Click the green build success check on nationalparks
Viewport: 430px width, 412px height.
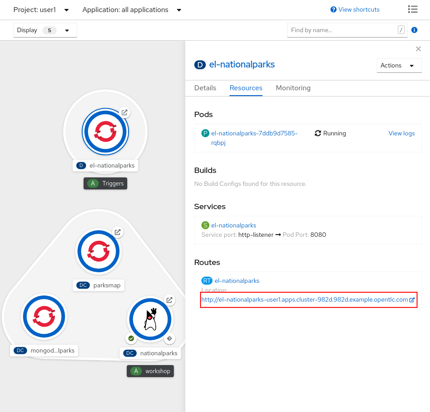click(131, 339)
